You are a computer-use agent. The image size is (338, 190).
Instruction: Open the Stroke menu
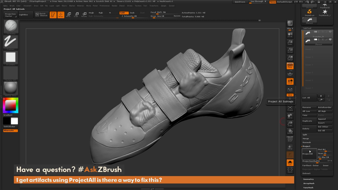[130, 6]
